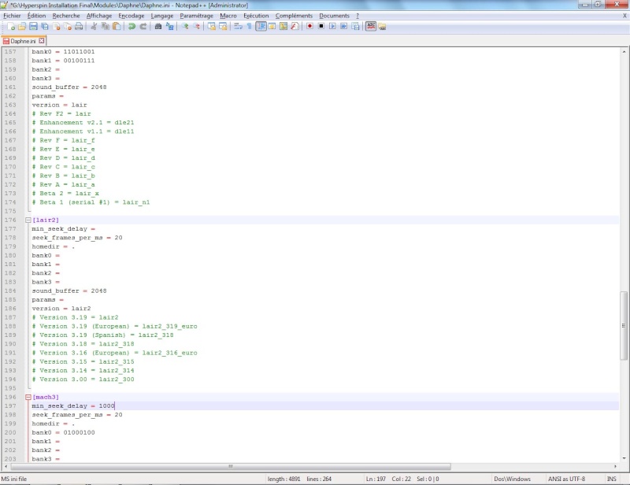Screen dimensions: 630x485
Task: Open the Encodage menu
Action: click(x=132, y=16)
